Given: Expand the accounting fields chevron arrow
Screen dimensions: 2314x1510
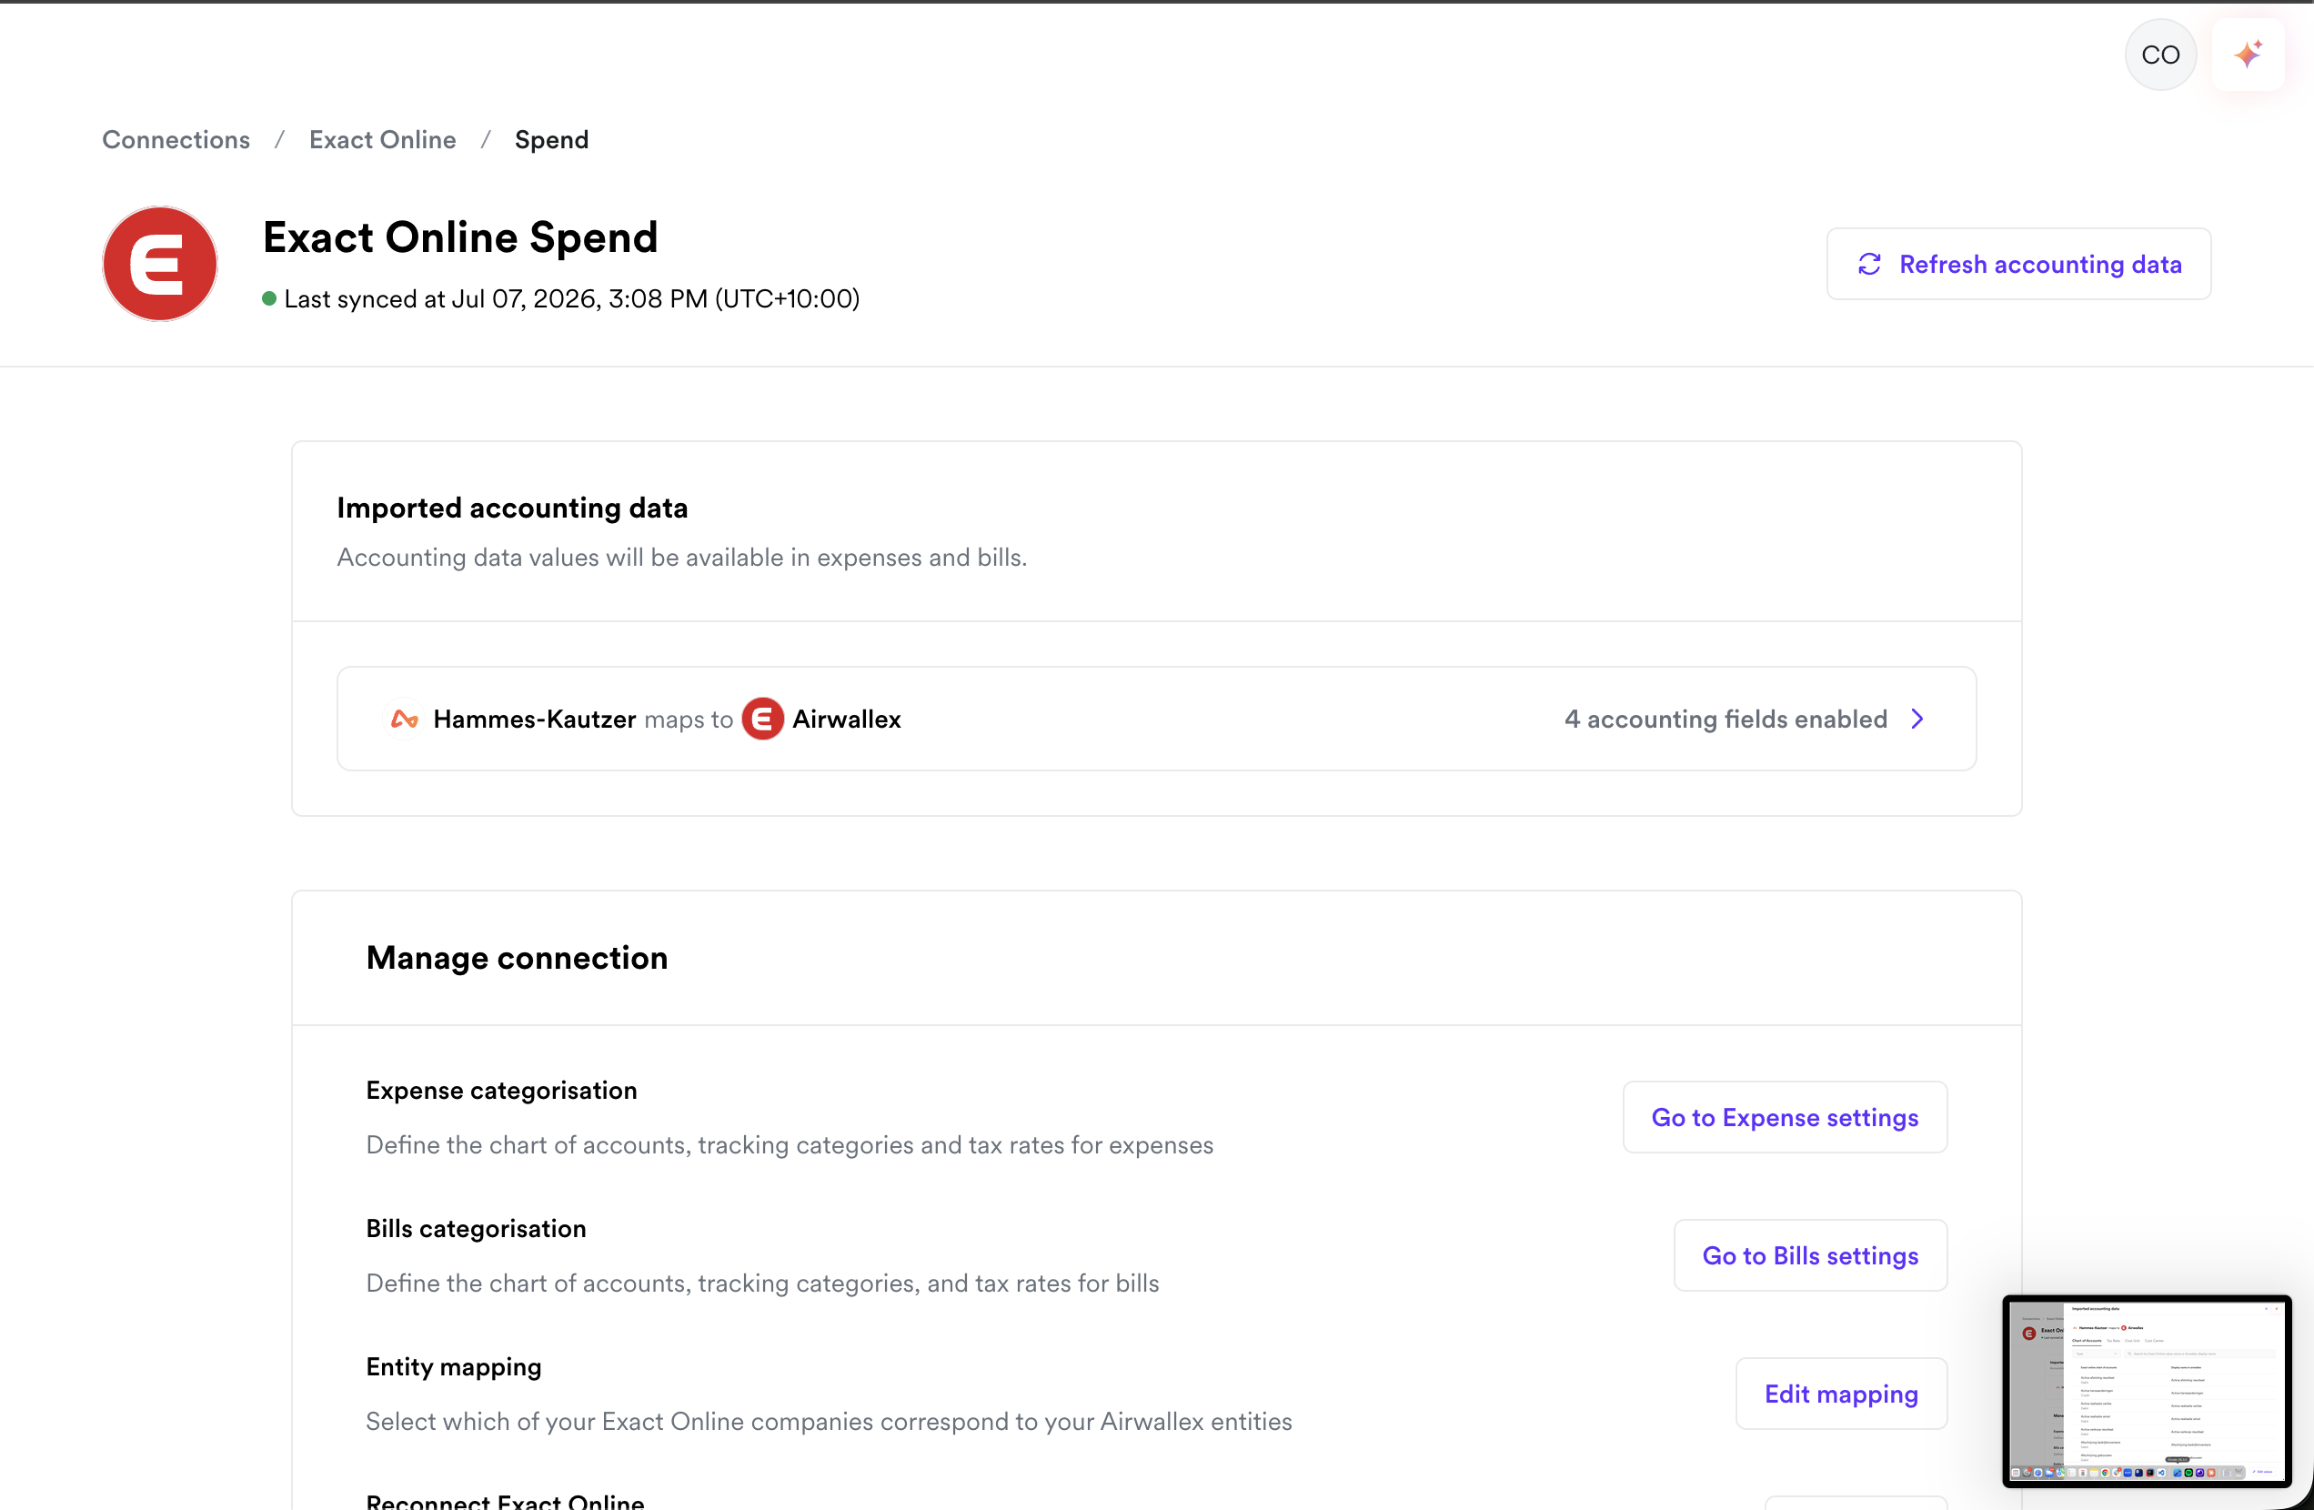Looking at the screenshot, I should [1917, 720].
